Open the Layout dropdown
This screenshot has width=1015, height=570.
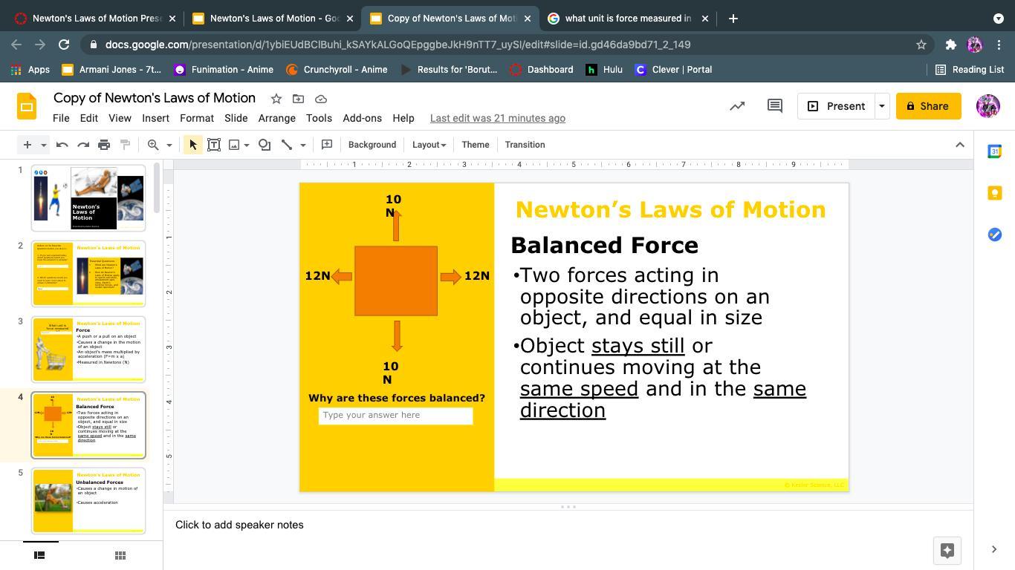[x=429, y=145]
